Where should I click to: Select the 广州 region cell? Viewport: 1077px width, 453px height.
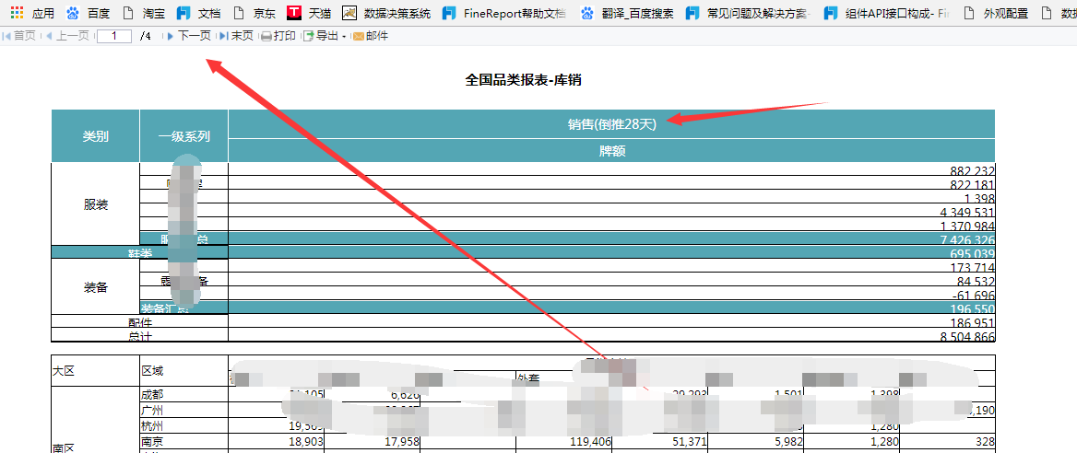pyautogui.click(x=184, y=410)
